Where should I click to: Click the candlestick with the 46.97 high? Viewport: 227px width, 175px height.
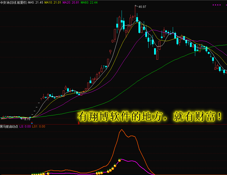pyautogui.click(x=135, y=12)
